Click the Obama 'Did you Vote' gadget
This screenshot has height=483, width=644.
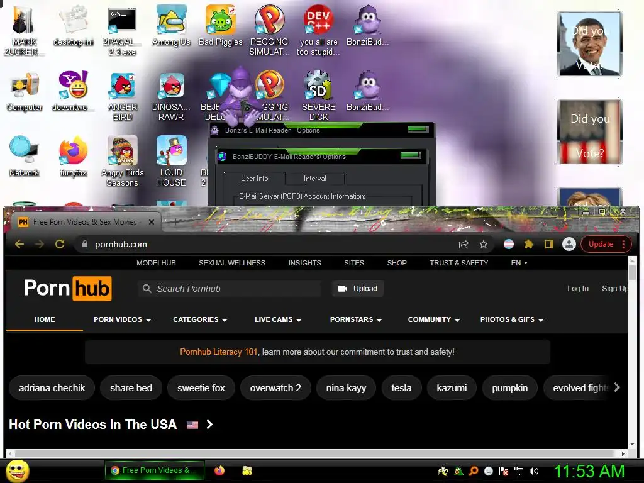click(590, 44)
